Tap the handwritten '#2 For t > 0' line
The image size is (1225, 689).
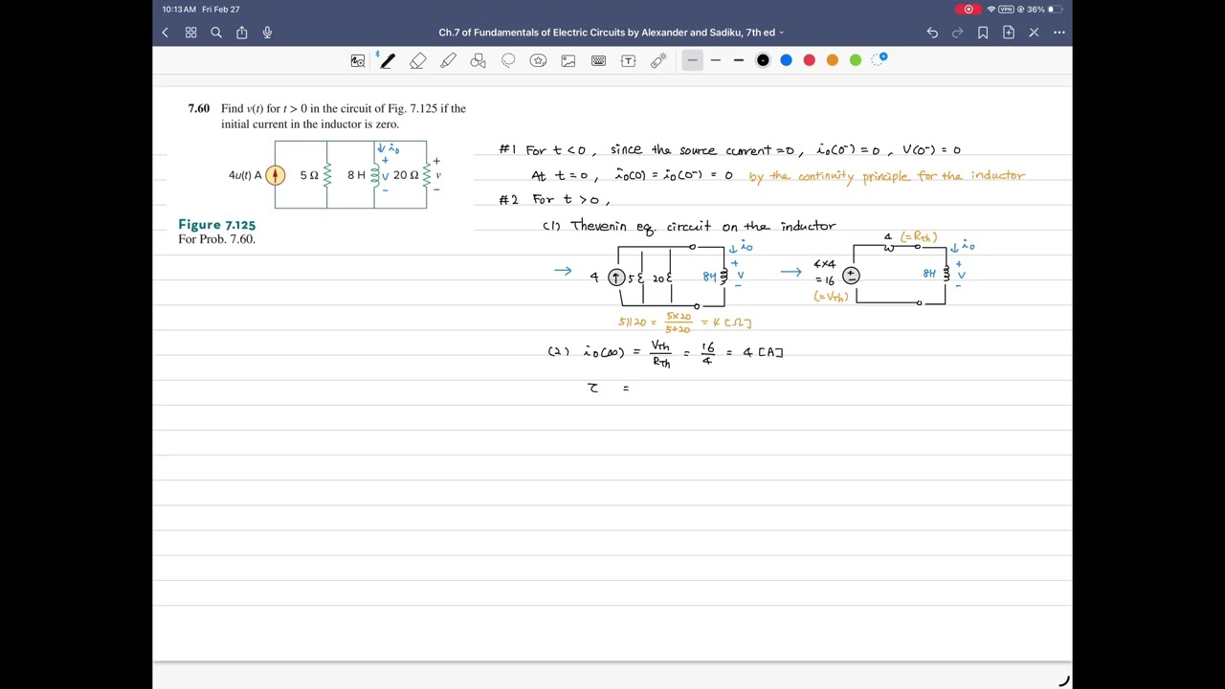click(x=555, y=200)
